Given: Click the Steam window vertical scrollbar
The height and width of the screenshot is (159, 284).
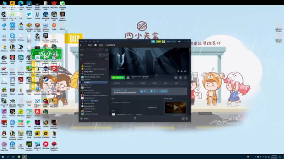Looking at the screenshot, I should pyautogui.click(x=190, y=50).
